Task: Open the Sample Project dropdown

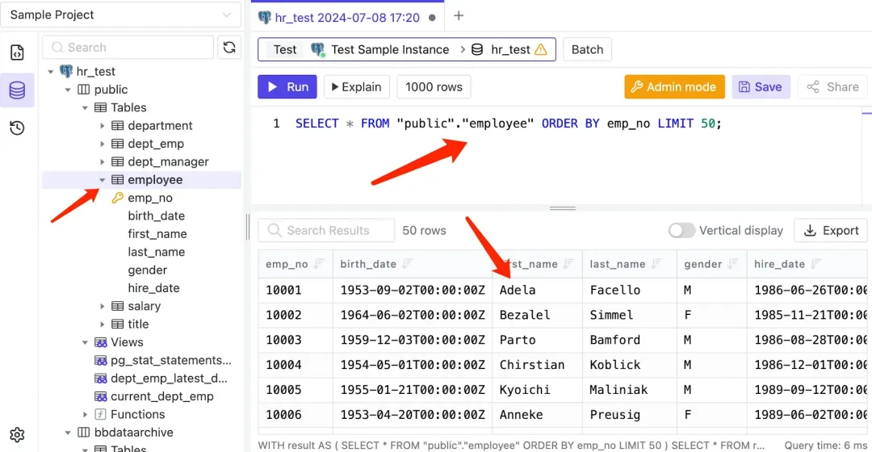Action: pyautogui.click(x=120, y=15)
